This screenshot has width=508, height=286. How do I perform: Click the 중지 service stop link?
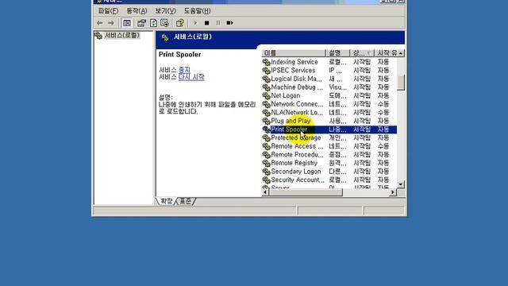(184, 70)
